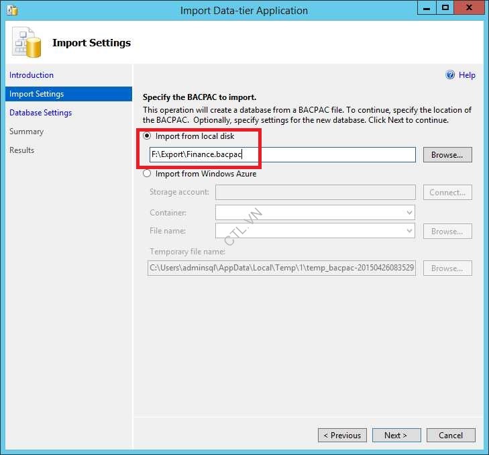Go to Introduction step in sidebar

[x=32, y=75]
